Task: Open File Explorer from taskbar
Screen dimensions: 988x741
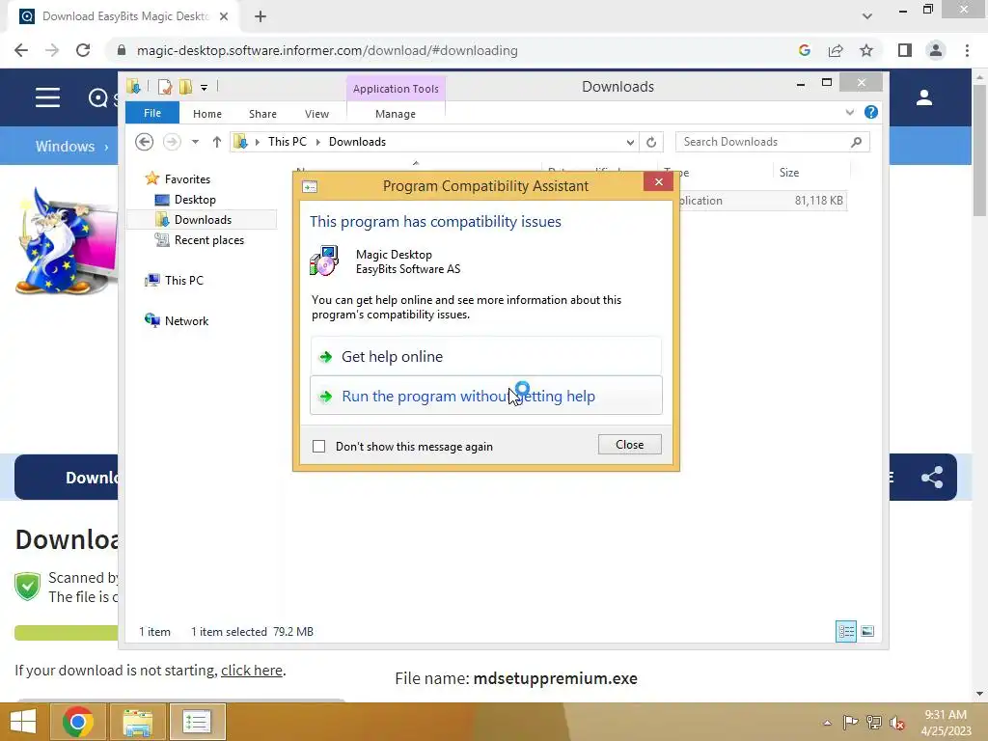Action: point(138,722)
